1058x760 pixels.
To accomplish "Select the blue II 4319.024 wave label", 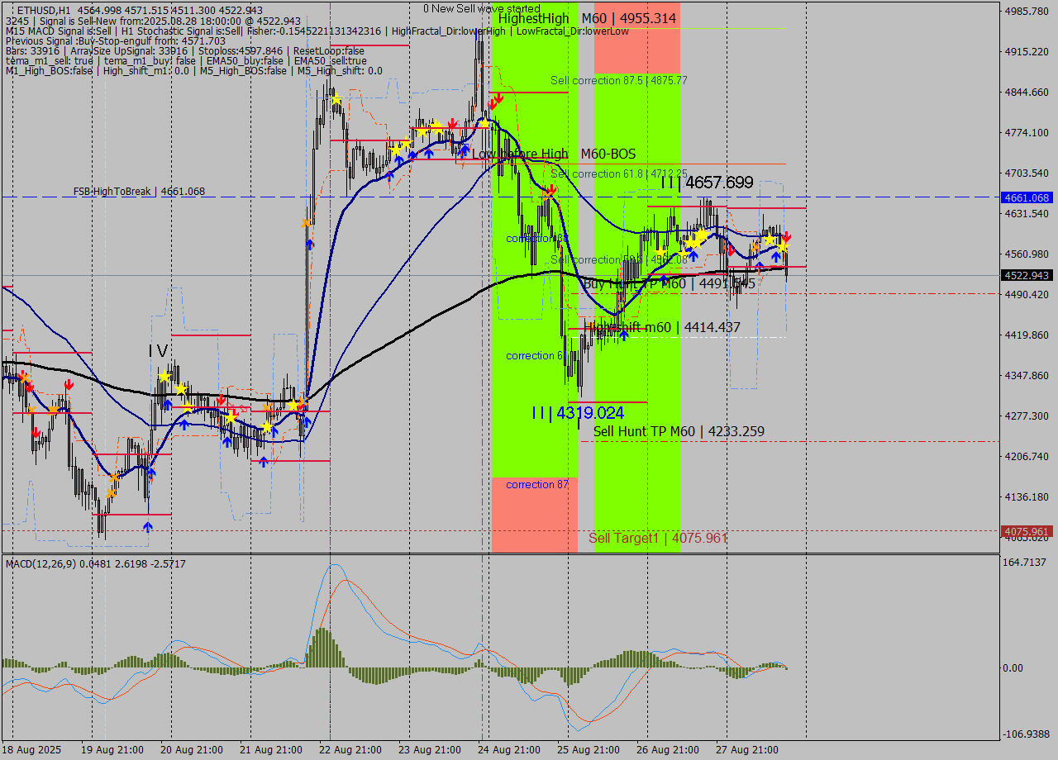I will [578, 413].
